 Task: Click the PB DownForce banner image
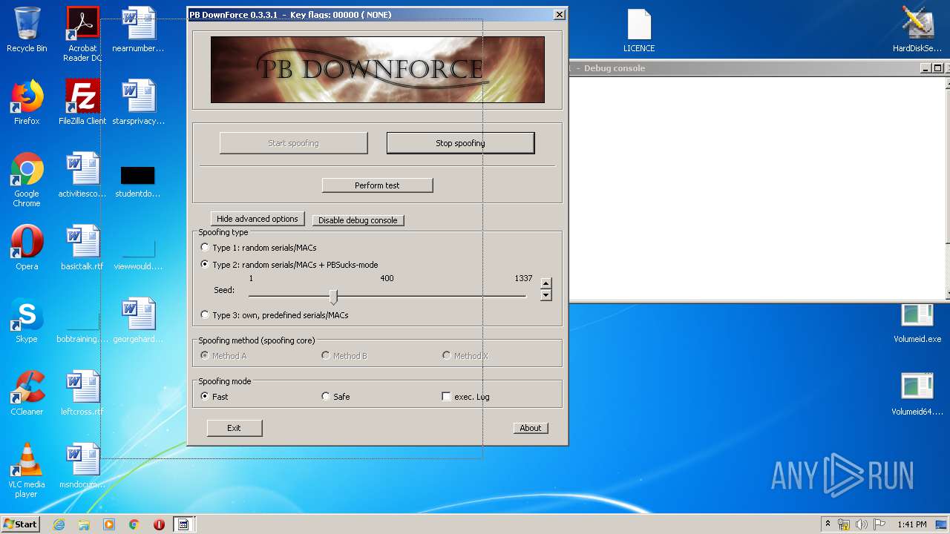377,70
